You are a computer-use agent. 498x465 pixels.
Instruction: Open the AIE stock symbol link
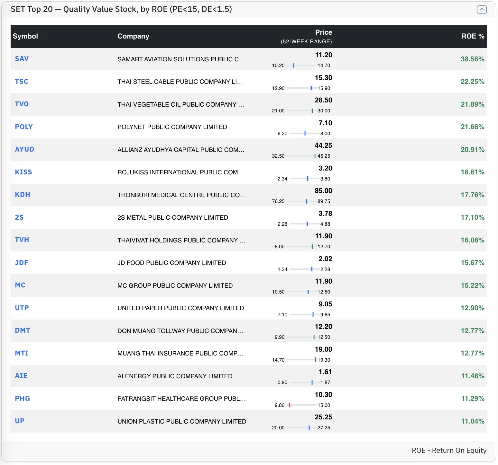tap(21, 376)
